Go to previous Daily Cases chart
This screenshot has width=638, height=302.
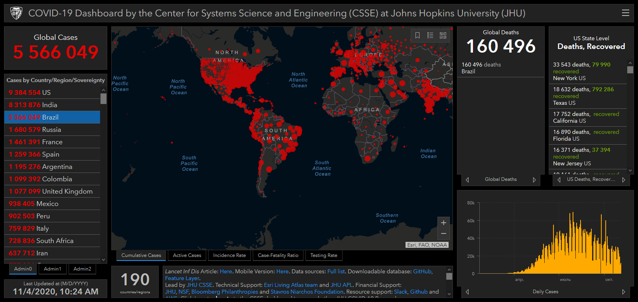click(467, 292)
